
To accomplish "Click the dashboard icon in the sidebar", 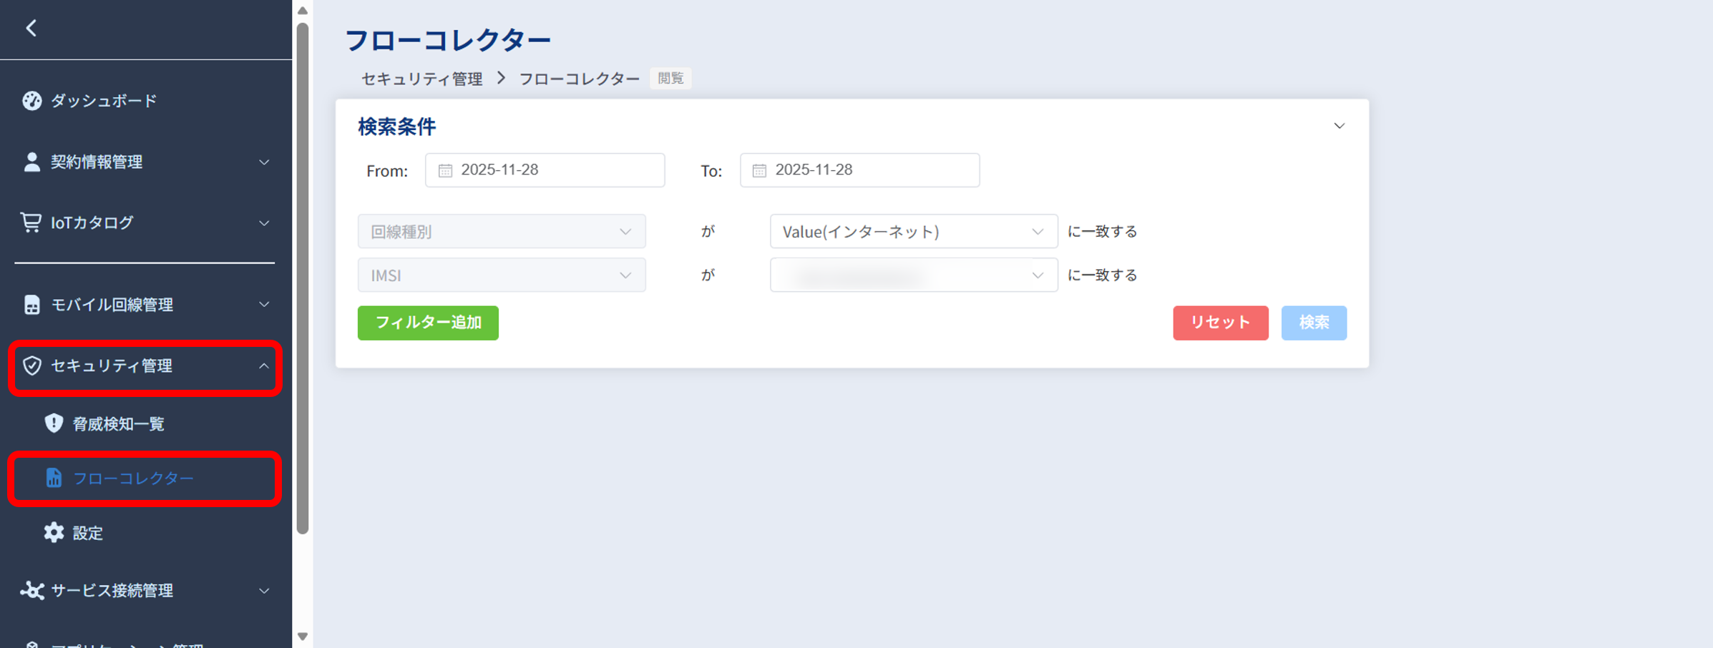I will [31, 101].
